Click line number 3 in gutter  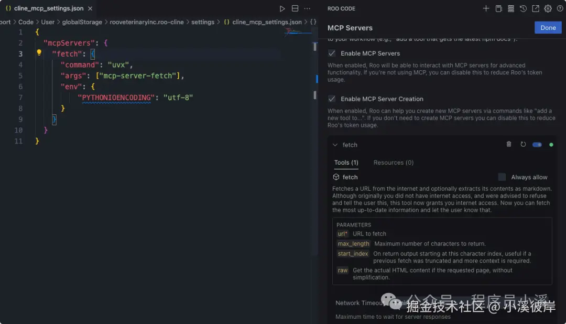[x=20, y=54]
